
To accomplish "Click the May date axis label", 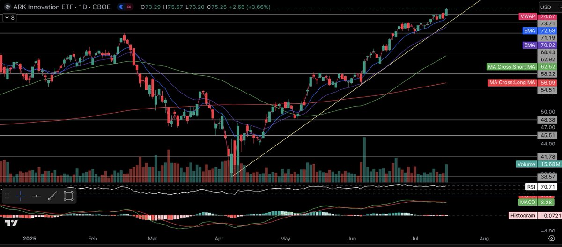I will [285, 238].
